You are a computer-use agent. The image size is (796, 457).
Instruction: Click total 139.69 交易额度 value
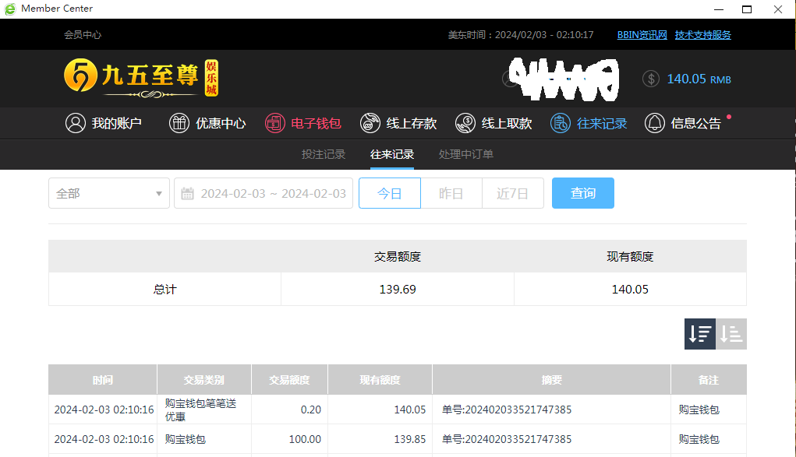[398, 289]
